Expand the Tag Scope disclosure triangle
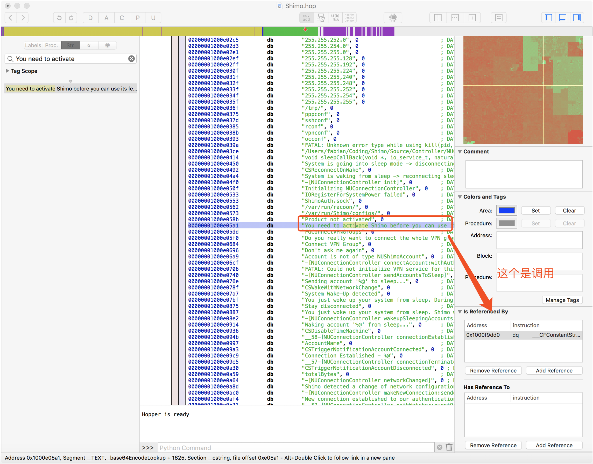Image resolution: width=593 pixels, height=464 pixels. pyautogui.click(x=7, y=71)
